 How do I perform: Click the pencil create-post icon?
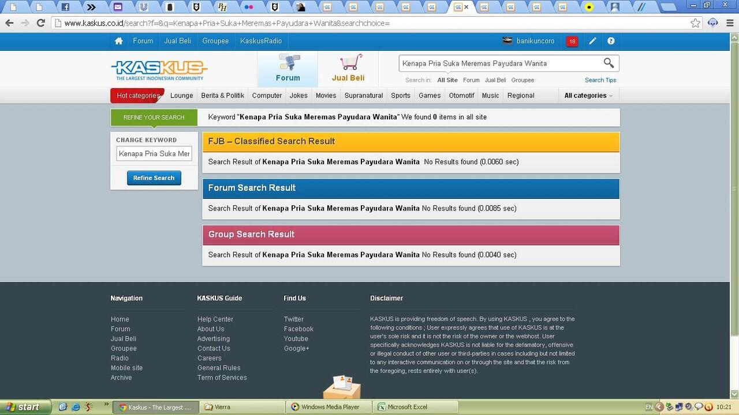(592, 41)
